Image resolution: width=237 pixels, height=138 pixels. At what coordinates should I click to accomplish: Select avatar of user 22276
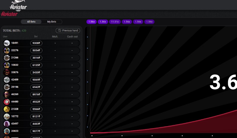(7, 50)
